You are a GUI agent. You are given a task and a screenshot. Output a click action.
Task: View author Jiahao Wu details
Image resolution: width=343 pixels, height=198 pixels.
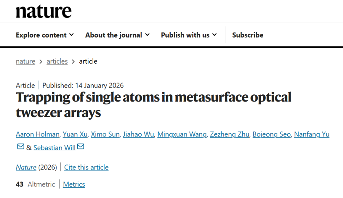(x=138, y=134)
